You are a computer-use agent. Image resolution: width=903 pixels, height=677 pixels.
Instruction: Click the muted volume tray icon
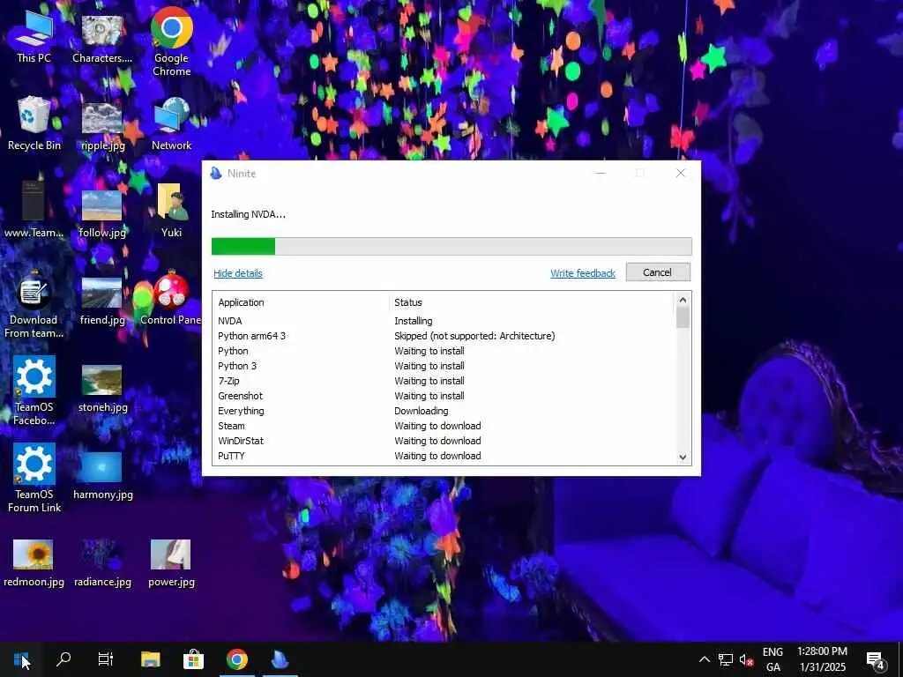pos(746,659)
